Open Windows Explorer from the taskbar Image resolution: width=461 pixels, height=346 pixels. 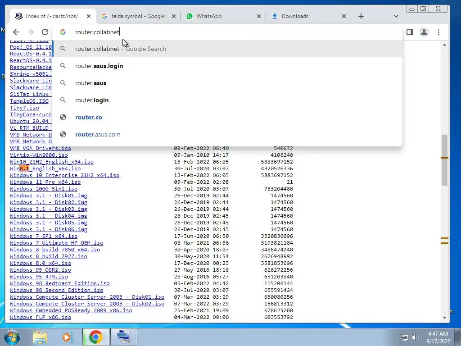tap(40, 337)
